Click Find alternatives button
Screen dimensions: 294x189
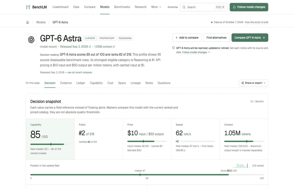pyautogui.click(x=216, y=38)
